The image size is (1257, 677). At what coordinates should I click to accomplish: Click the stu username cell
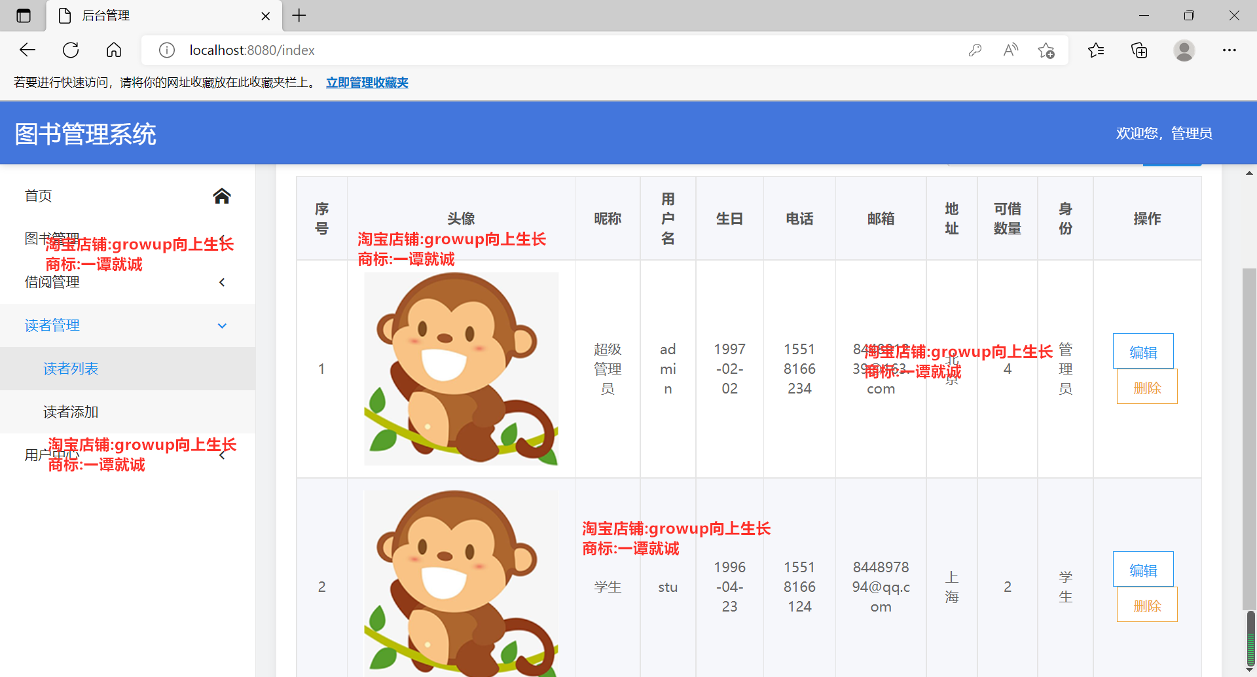point(668,587)
